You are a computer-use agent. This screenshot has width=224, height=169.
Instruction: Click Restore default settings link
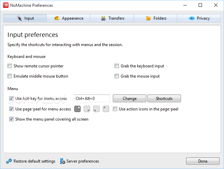point(34,161)
